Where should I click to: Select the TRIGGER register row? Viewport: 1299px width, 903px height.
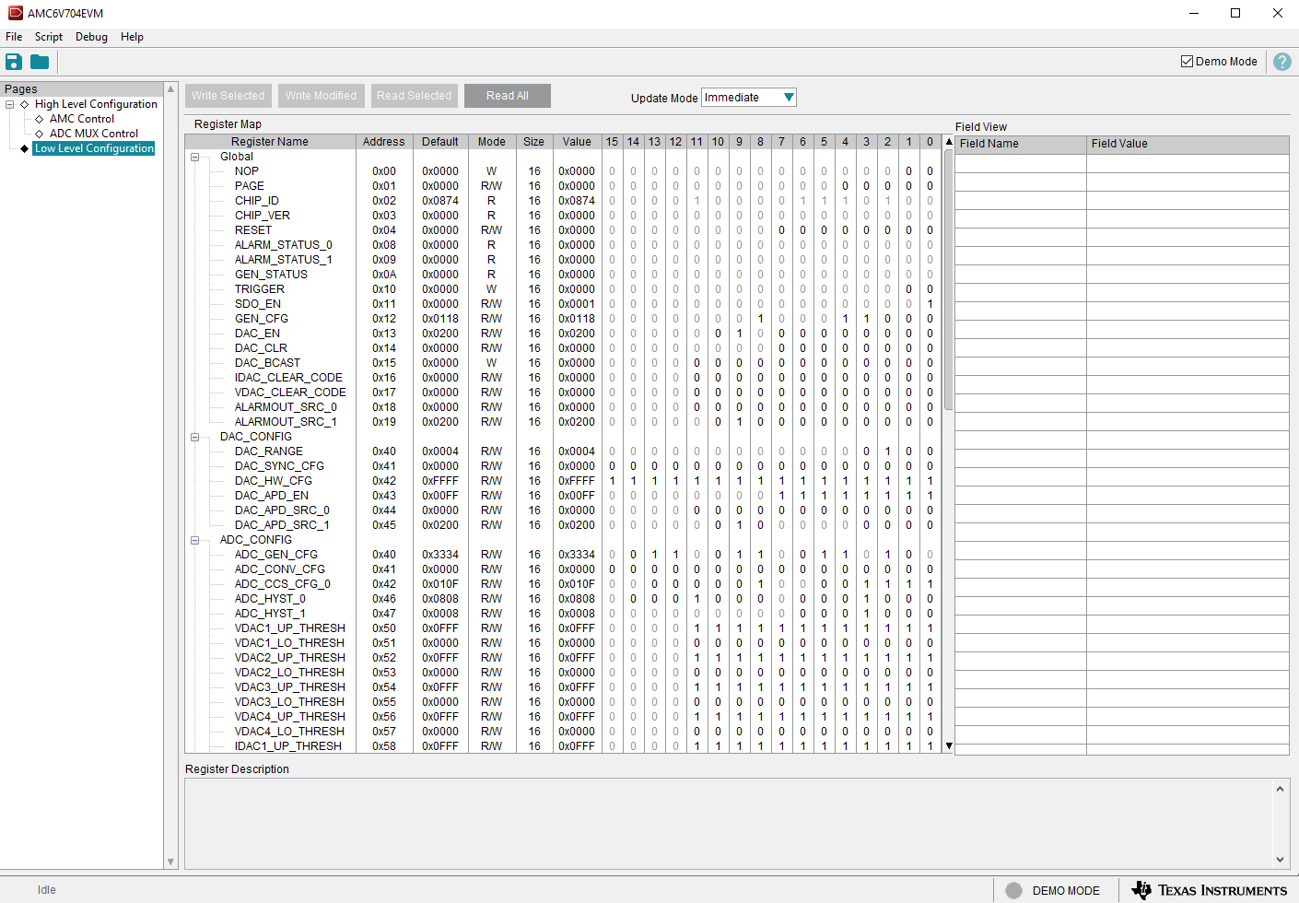pyautogui.click(x=563, y=289)
